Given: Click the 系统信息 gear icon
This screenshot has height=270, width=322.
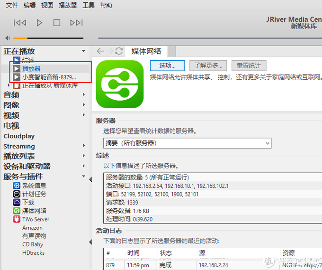Looking at the screenshot, I should (17, 186).
